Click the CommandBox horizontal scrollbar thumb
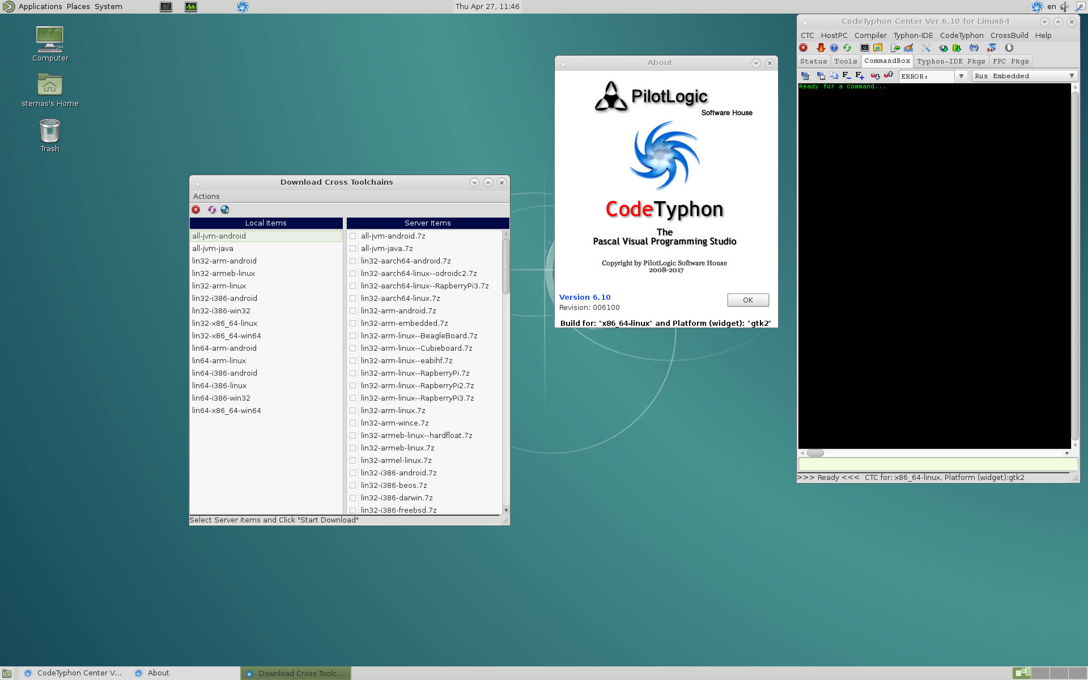Viewport: 1088px width, 680px height. click(815, 453)
